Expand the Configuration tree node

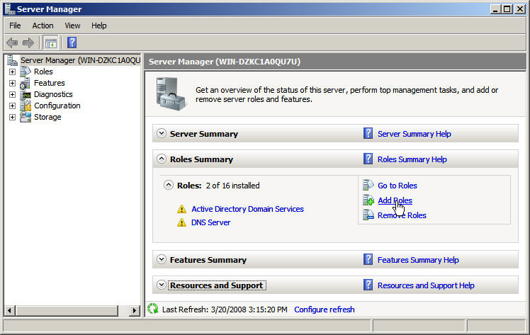[x=12, y=106]
